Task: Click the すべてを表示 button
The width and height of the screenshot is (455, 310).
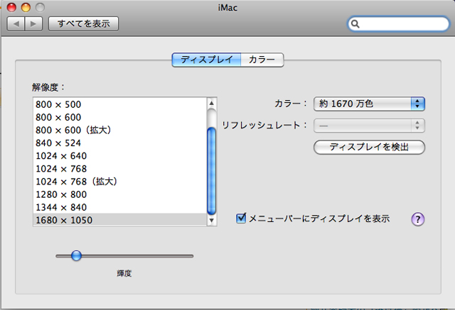Action: pos(84,23)
